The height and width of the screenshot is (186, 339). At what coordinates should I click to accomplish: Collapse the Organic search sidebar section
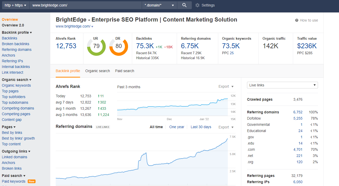coord(17,80)
